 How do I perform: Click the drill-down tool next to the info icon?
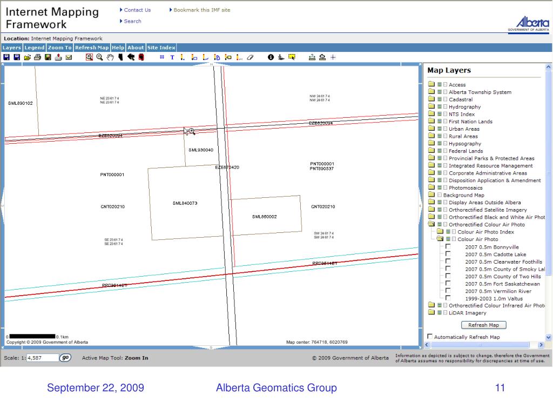click(281, 57)
